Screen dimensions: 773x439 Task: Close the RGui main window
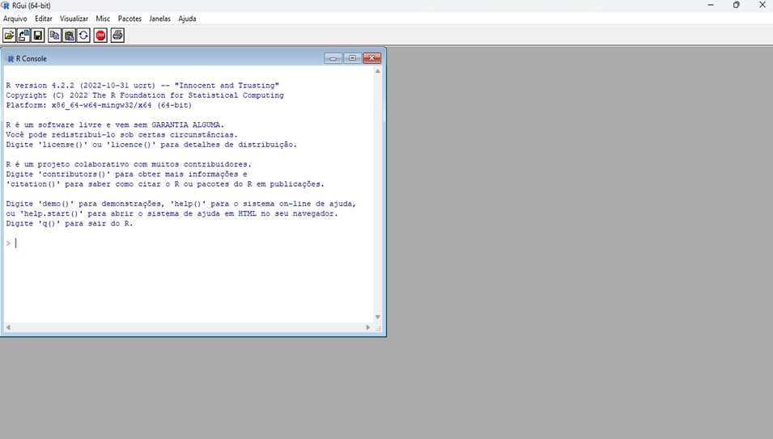tap(762, 5)
